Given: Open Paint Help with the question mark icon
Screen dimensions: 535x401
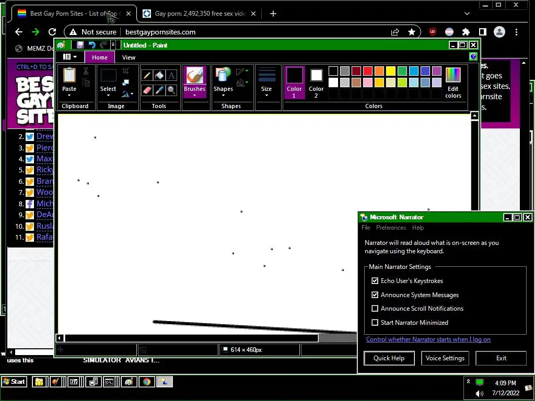Looking at the screenshot, I should [x=473, y=56].
